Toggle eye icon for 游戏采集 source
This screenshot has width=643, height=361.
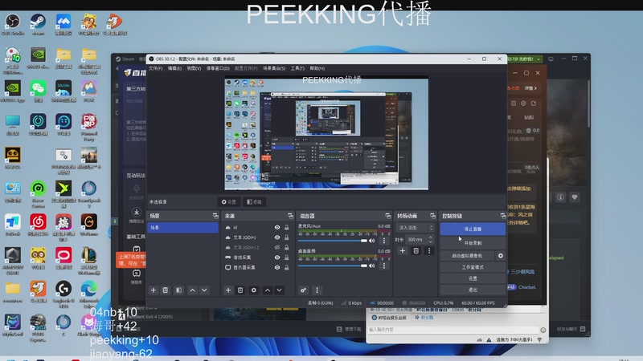pos(277,258)
